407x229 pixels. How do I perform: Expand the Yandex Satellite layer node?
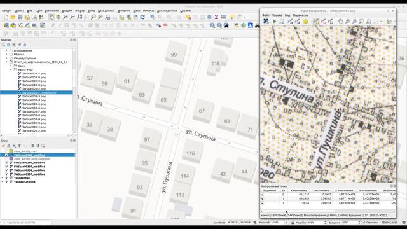pyautogui.click(x=3, y=182)
